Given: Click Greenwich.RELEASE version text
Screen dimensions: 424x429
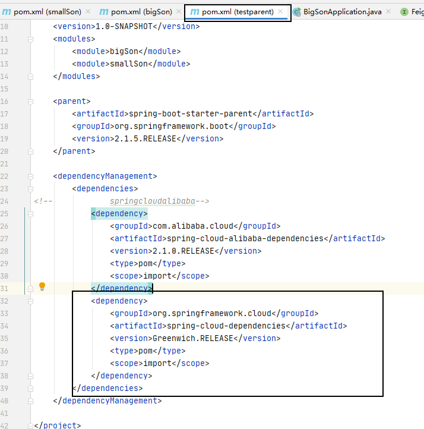Looking at the screenshot, I should pos(193,339).
